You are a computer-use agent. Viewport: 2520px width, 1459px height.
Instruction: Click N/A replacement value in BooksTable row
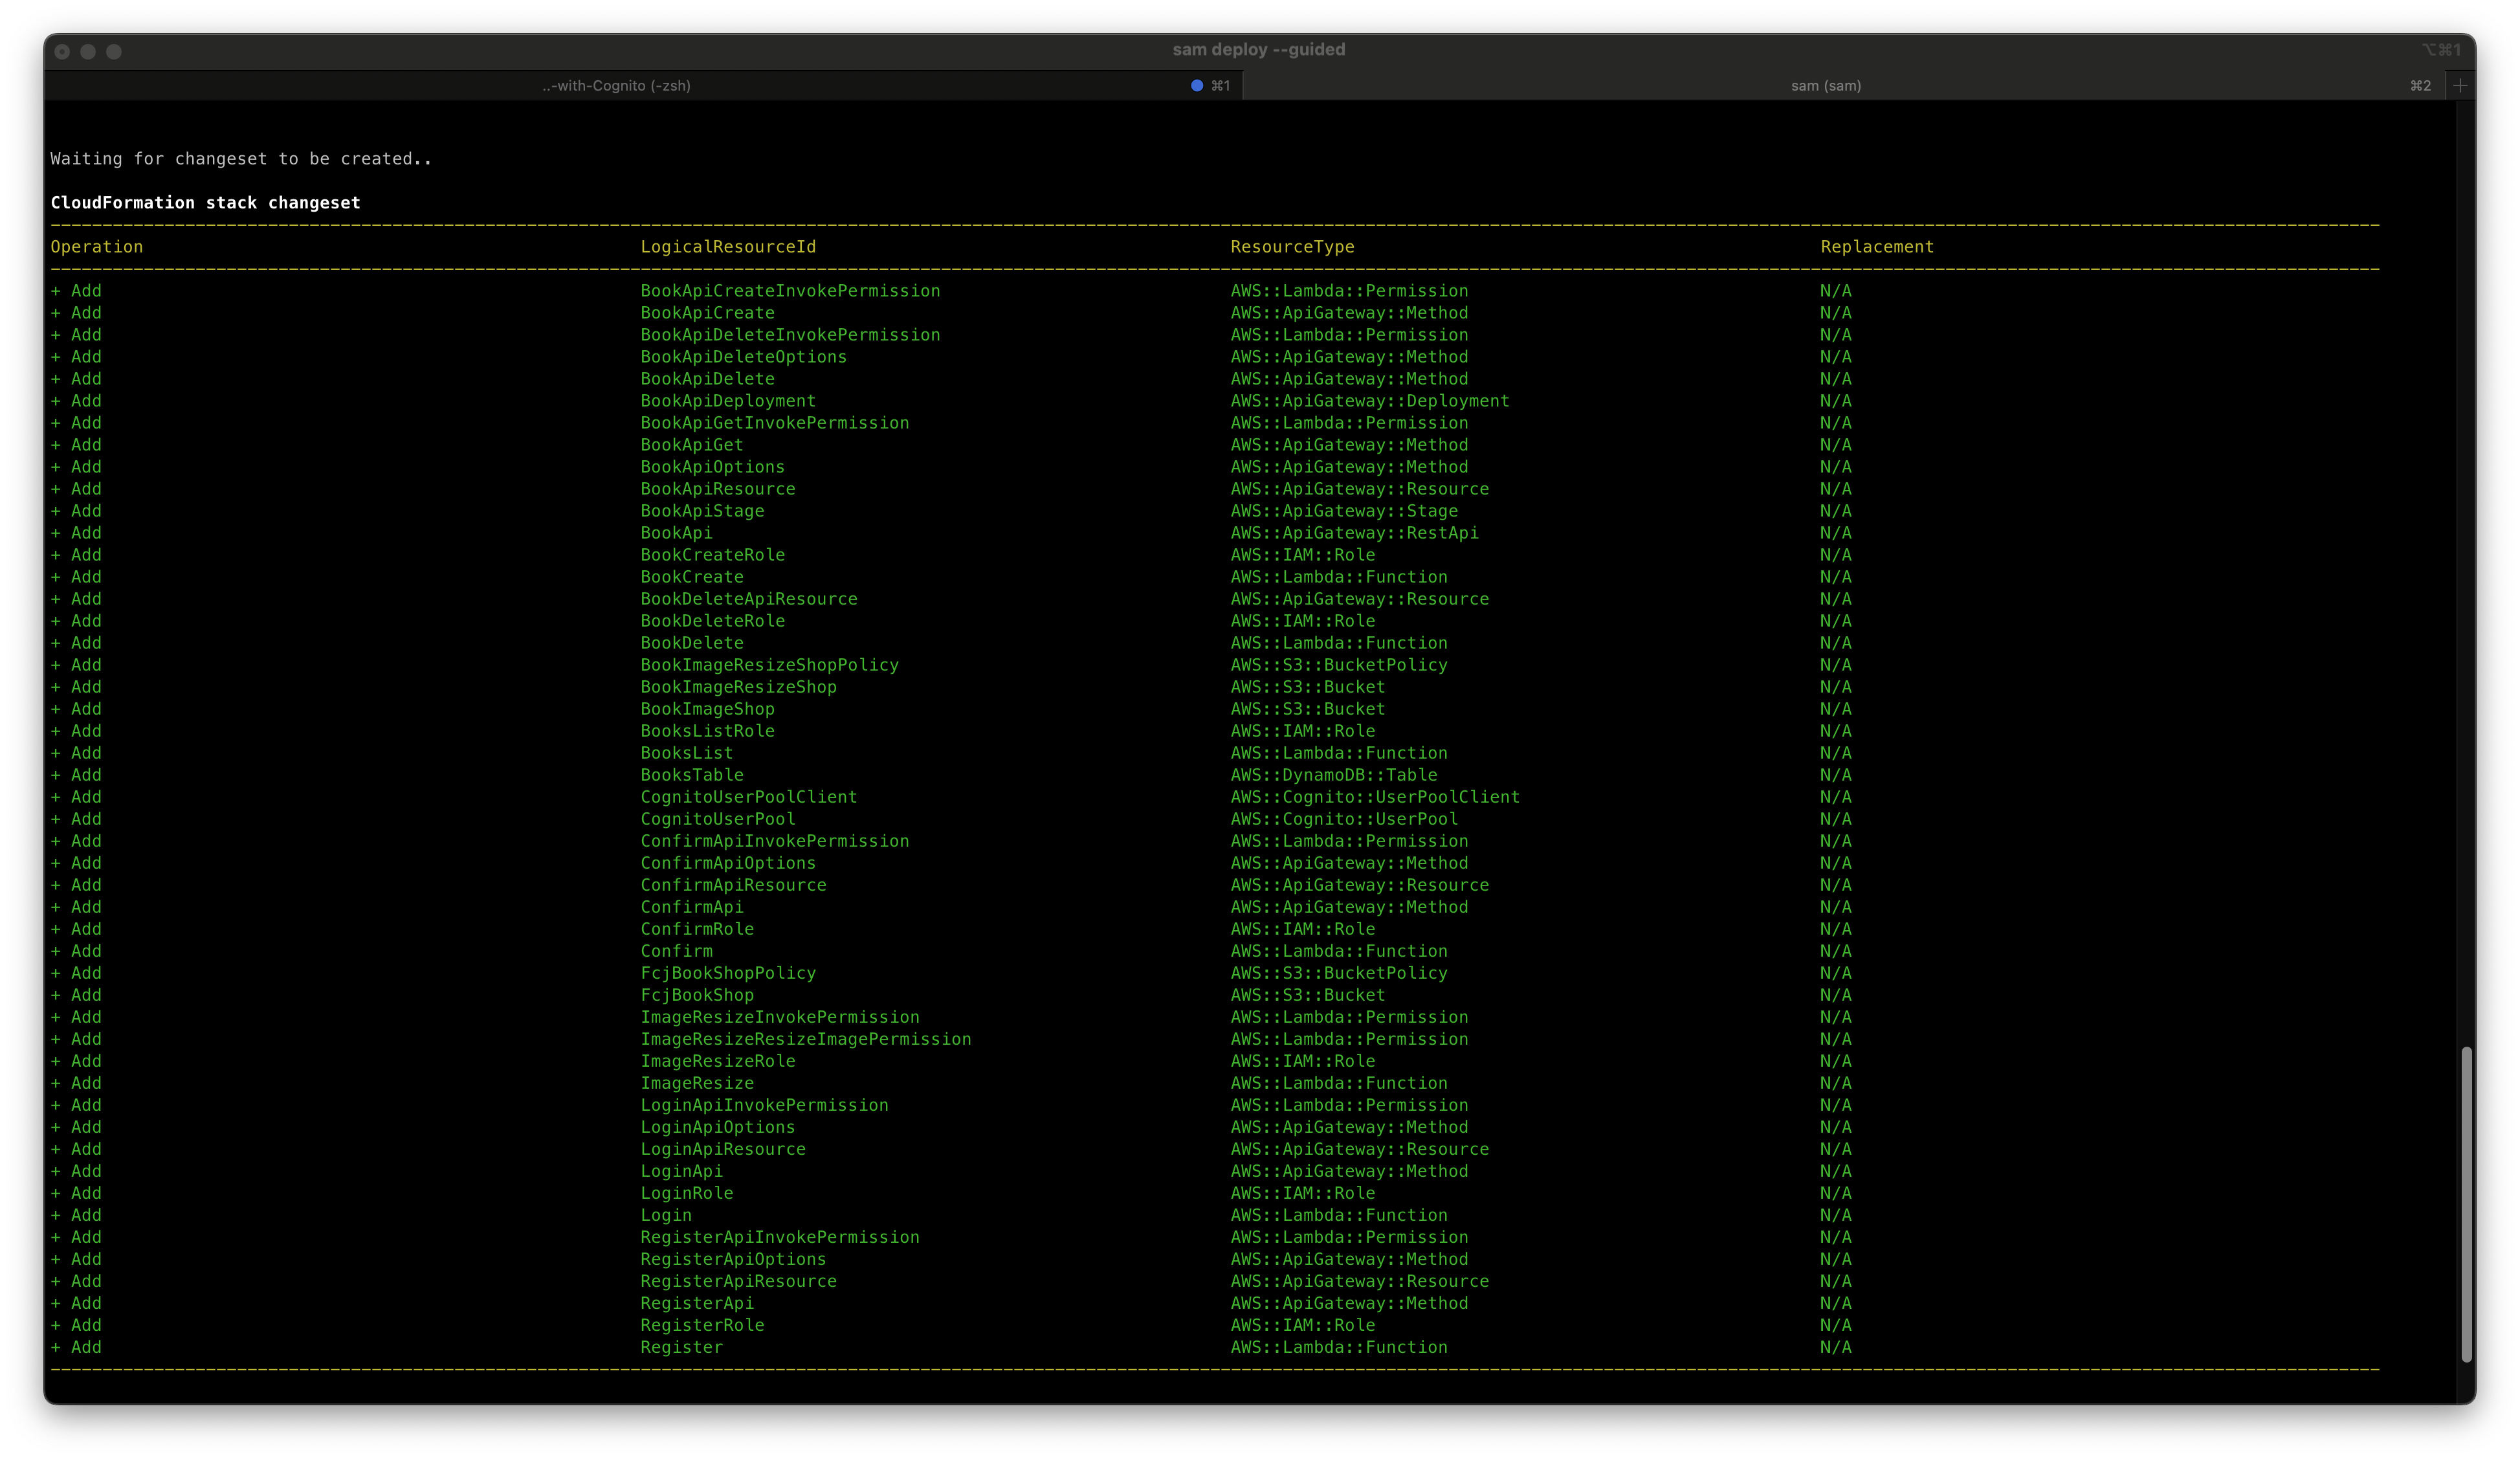point(1835,775)
